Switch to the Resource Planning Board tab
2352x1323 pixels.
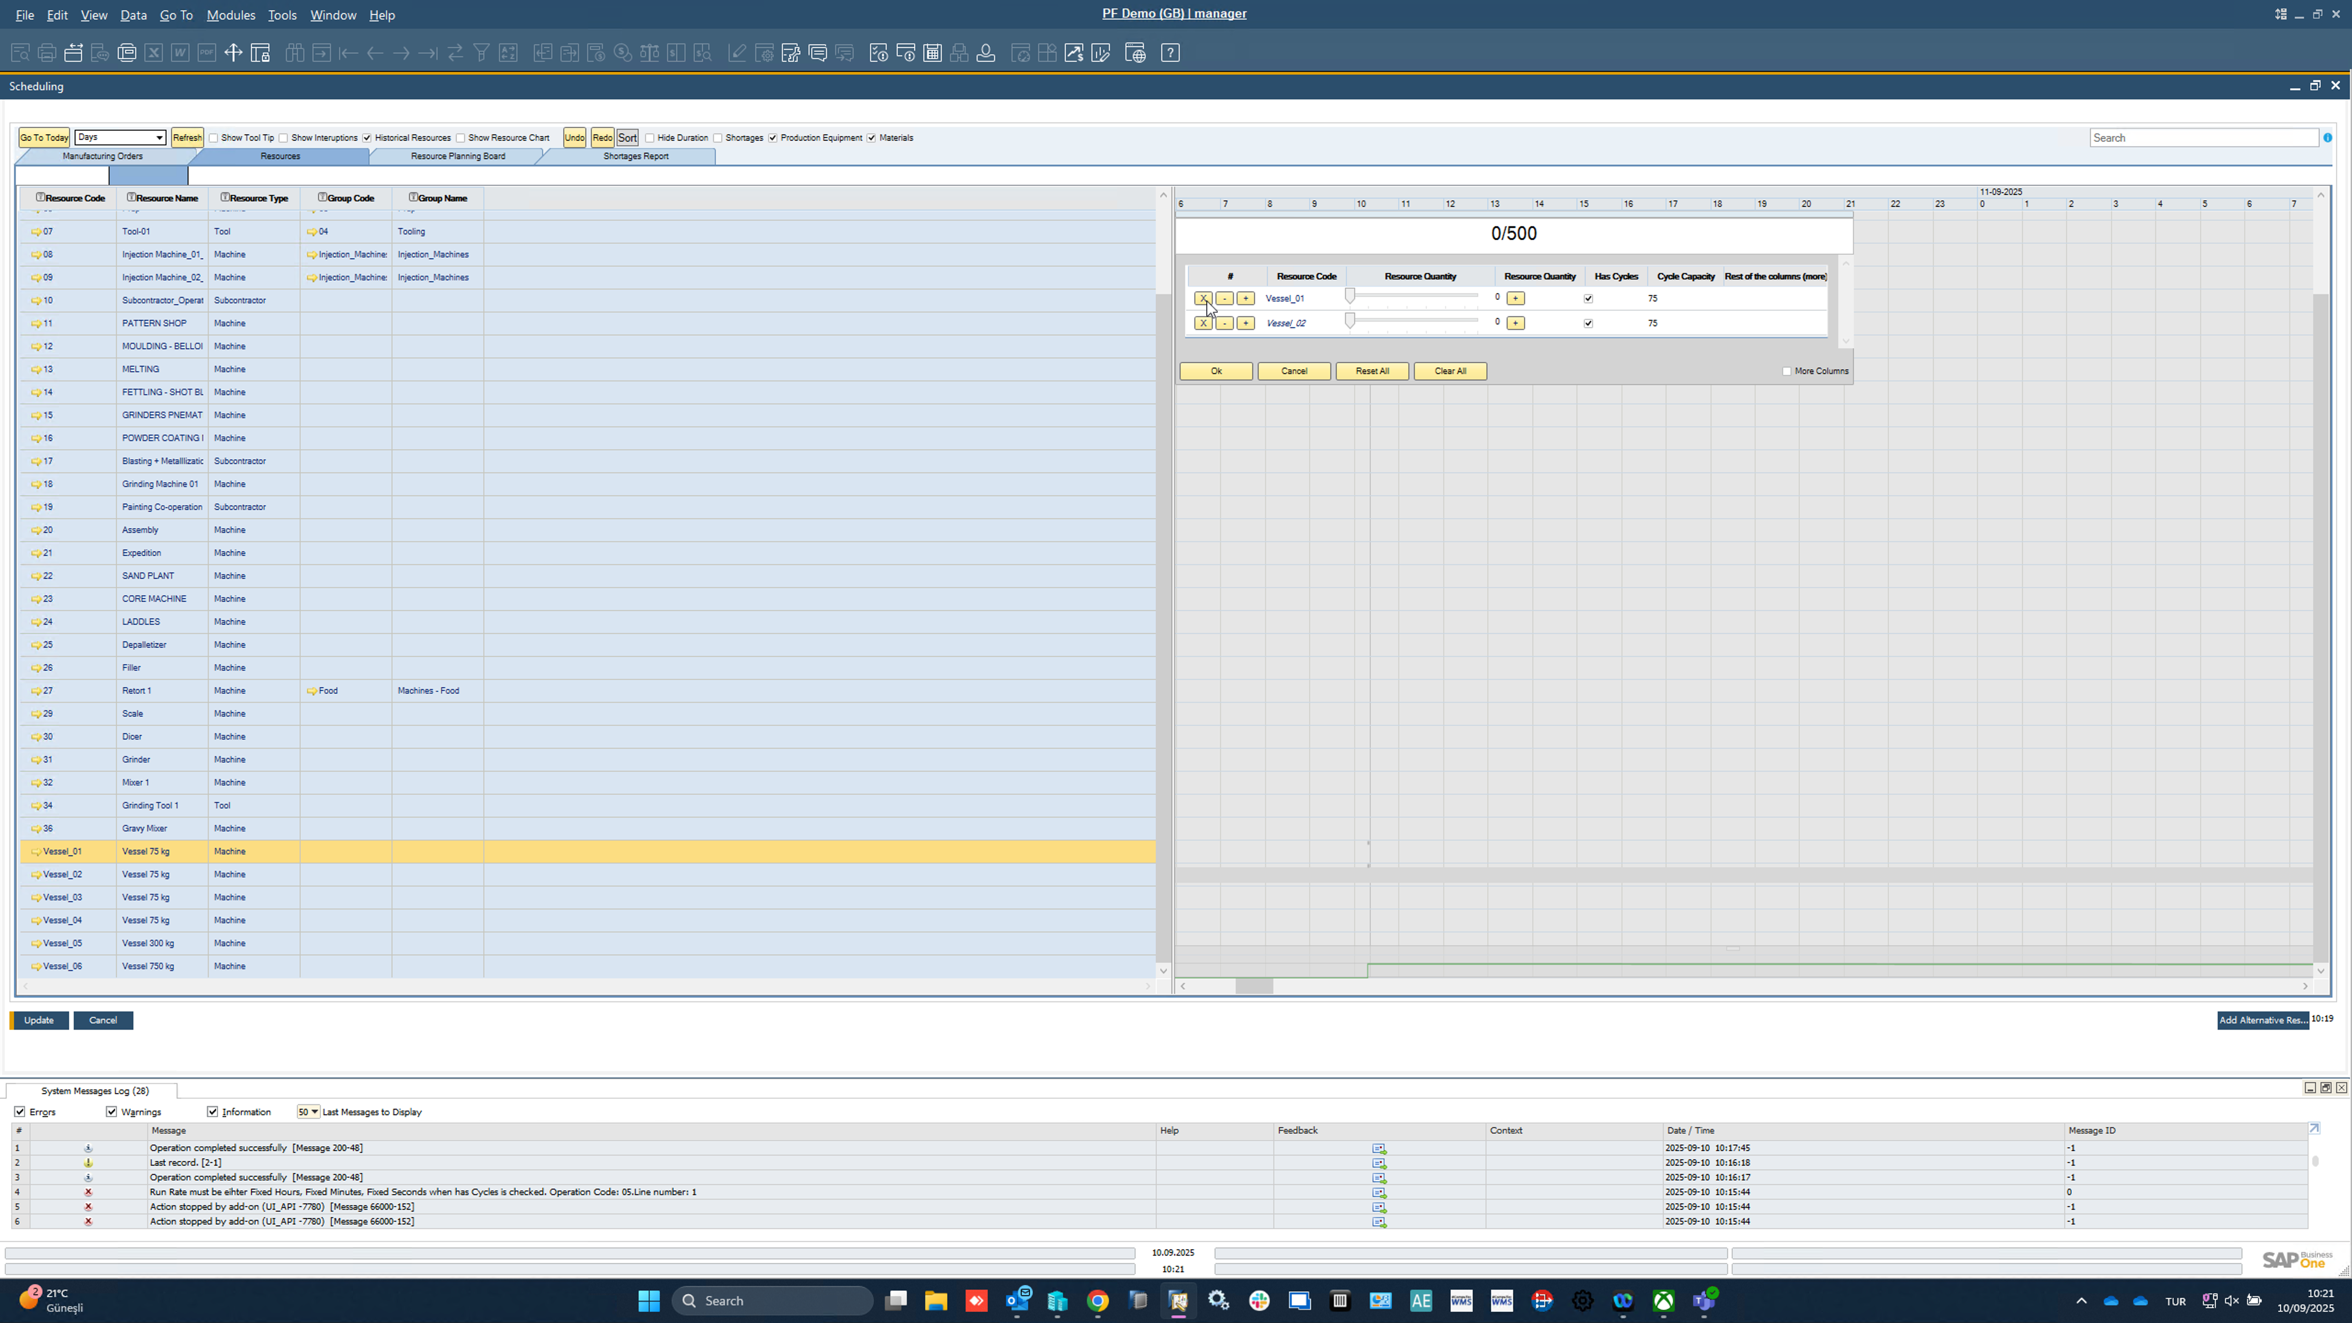458,156
